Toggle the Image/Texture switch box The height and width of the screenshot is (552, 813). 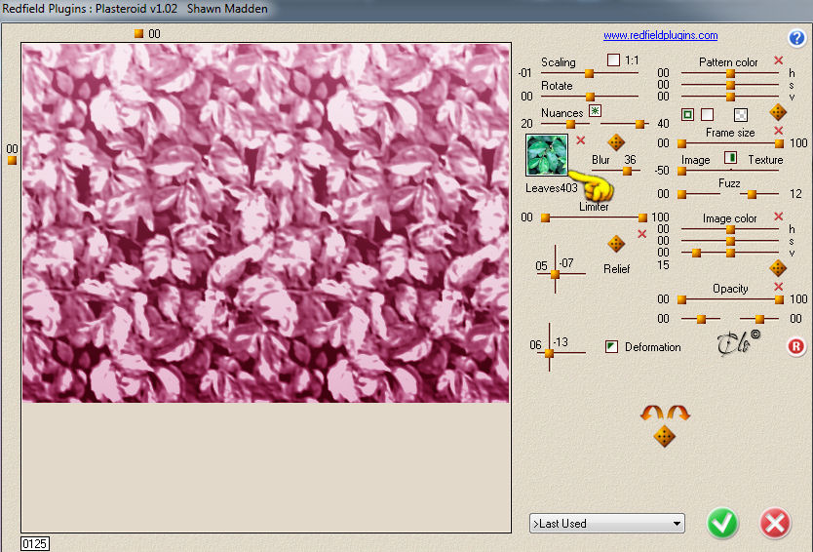pyautogui.click(x=730, y=157)
